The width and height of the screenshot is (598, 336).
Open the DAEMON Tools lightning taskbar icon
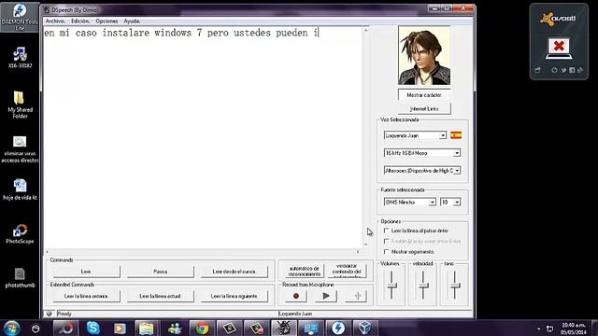click(337, 328)
